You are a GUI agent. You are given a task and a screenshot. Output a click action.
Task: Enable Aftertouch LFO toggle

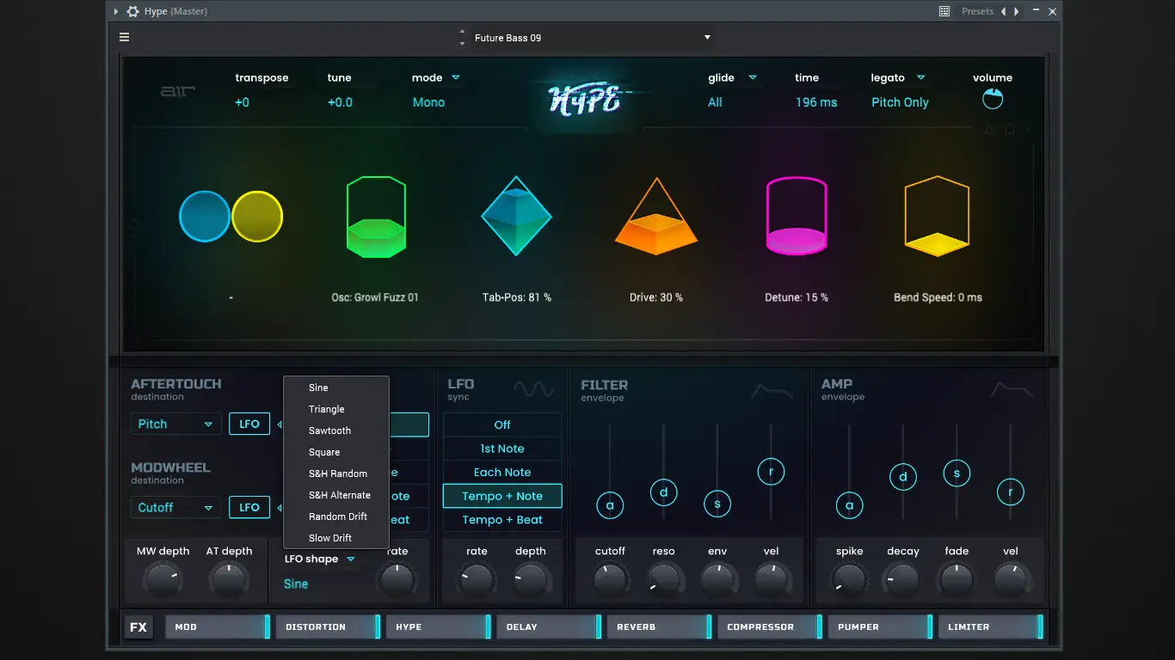(x=249, y=424)
